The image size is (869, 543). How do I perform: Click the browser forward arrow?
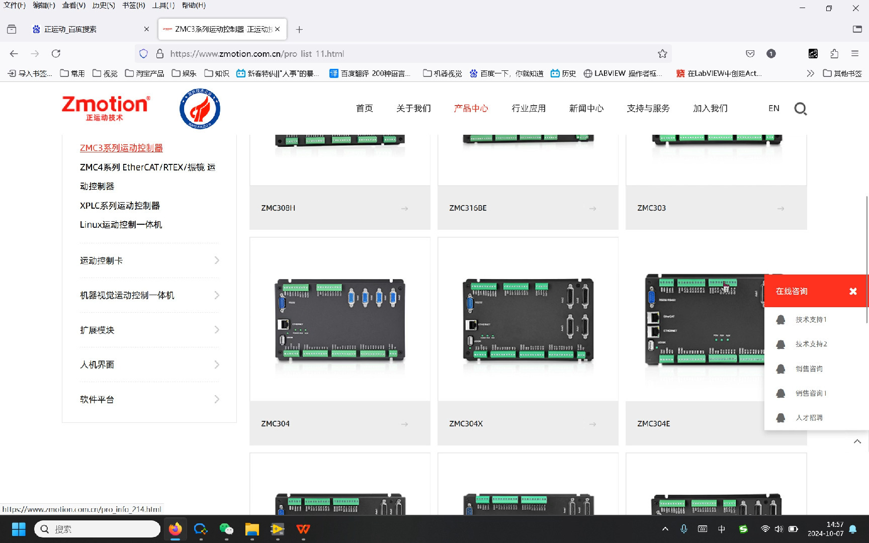[35, 53]
